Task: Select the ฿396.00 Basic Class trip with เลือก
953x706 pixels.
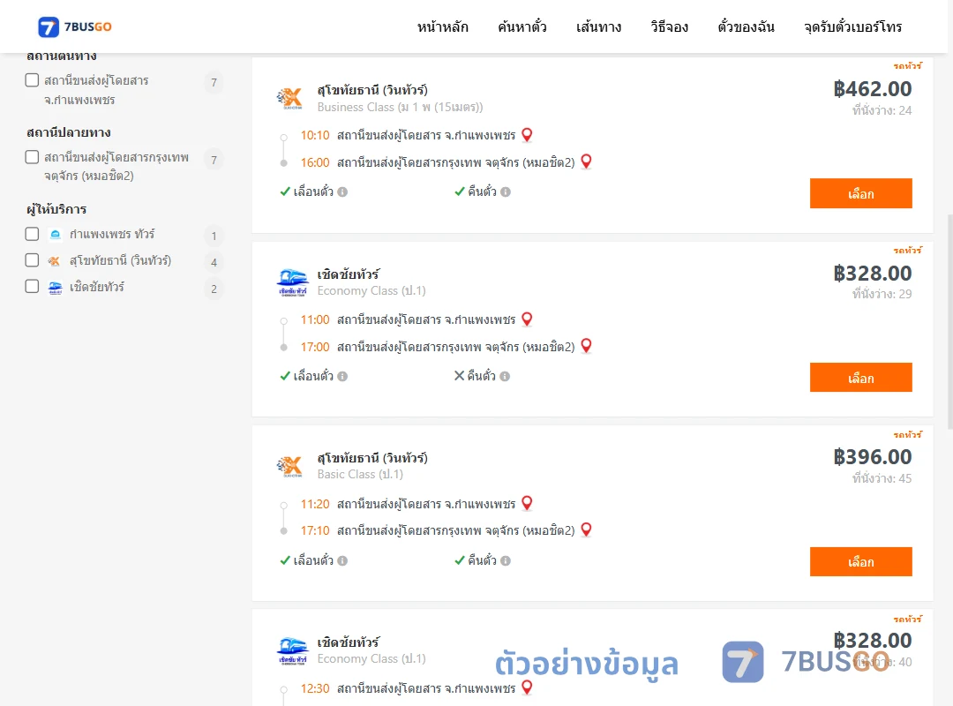Action: (x=860, y=562)
